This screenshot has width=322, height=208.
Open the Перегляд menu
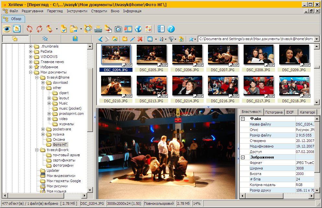(x=55, y=11)
